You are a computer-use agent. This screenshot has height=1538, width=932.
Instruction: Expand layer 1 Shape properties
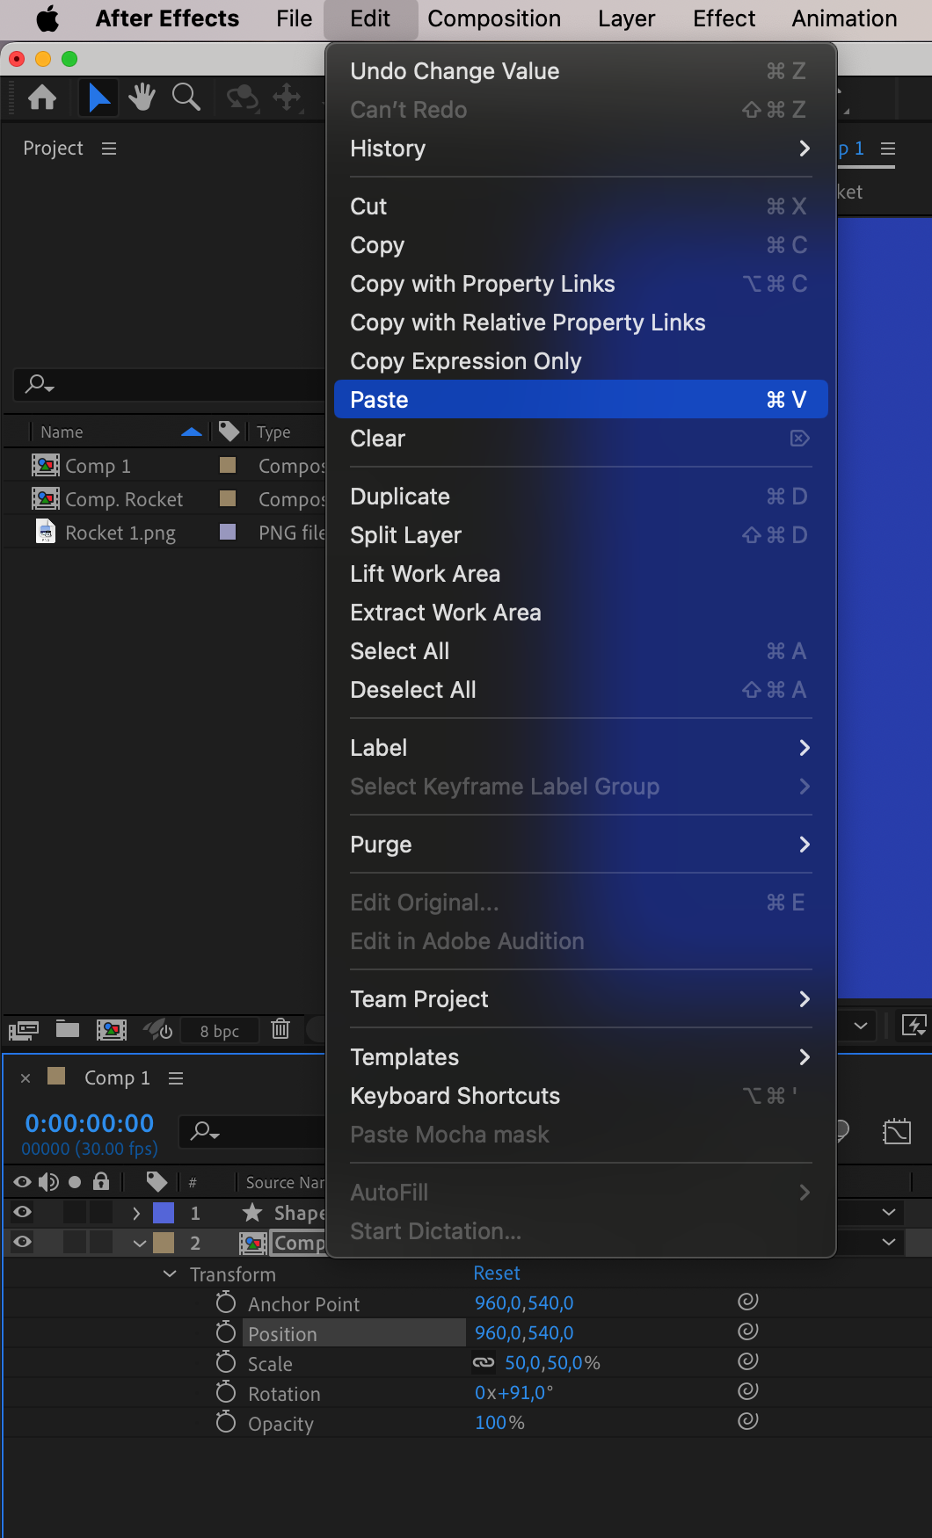coord(136,1214)
